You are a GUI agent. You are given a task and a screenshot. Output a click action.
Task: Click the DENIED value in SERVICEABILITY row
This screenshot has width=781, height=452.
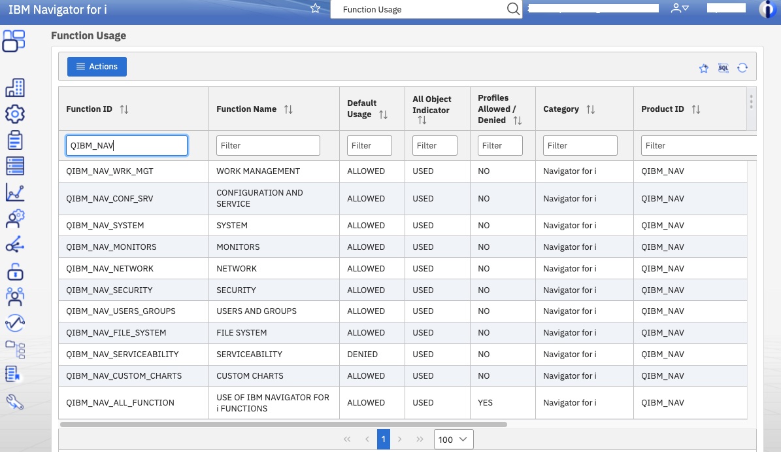click(x=362, y=355)
